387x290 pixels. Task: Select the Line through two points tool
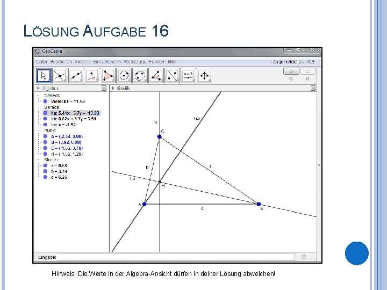tap(76, 76)
